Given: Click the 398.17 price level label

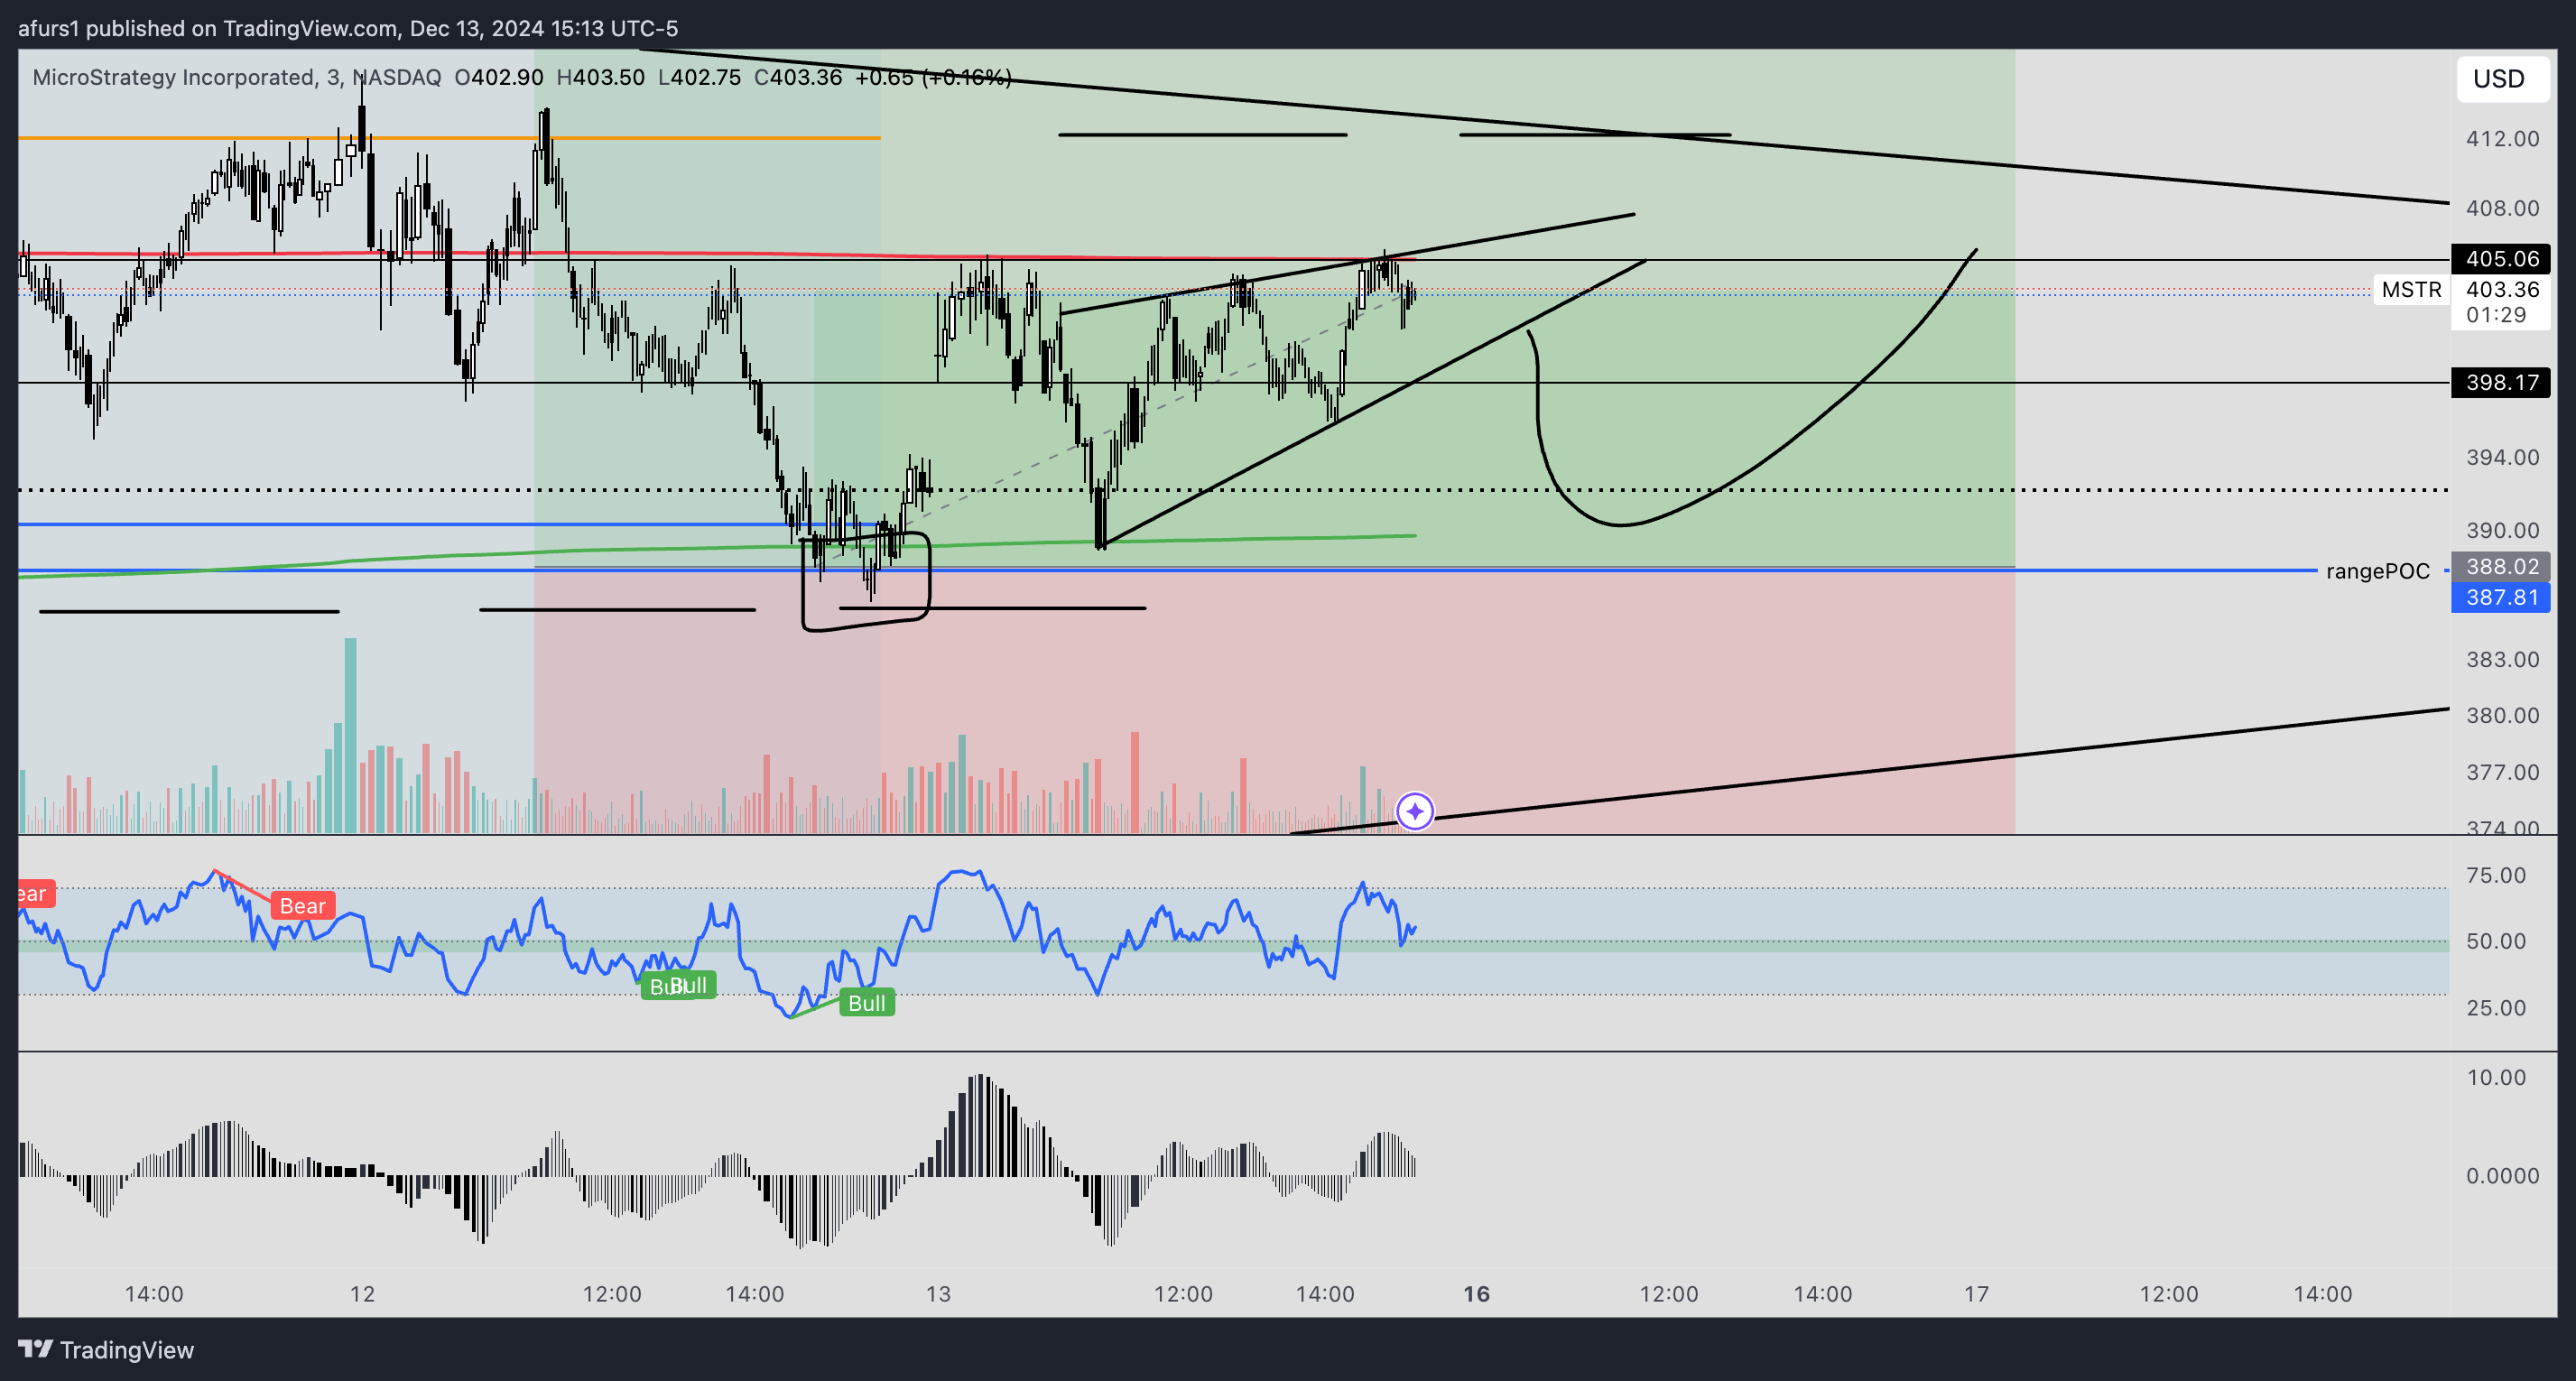Looking at the screenshot, I should pyautogui.click(x=2500, y=382).
